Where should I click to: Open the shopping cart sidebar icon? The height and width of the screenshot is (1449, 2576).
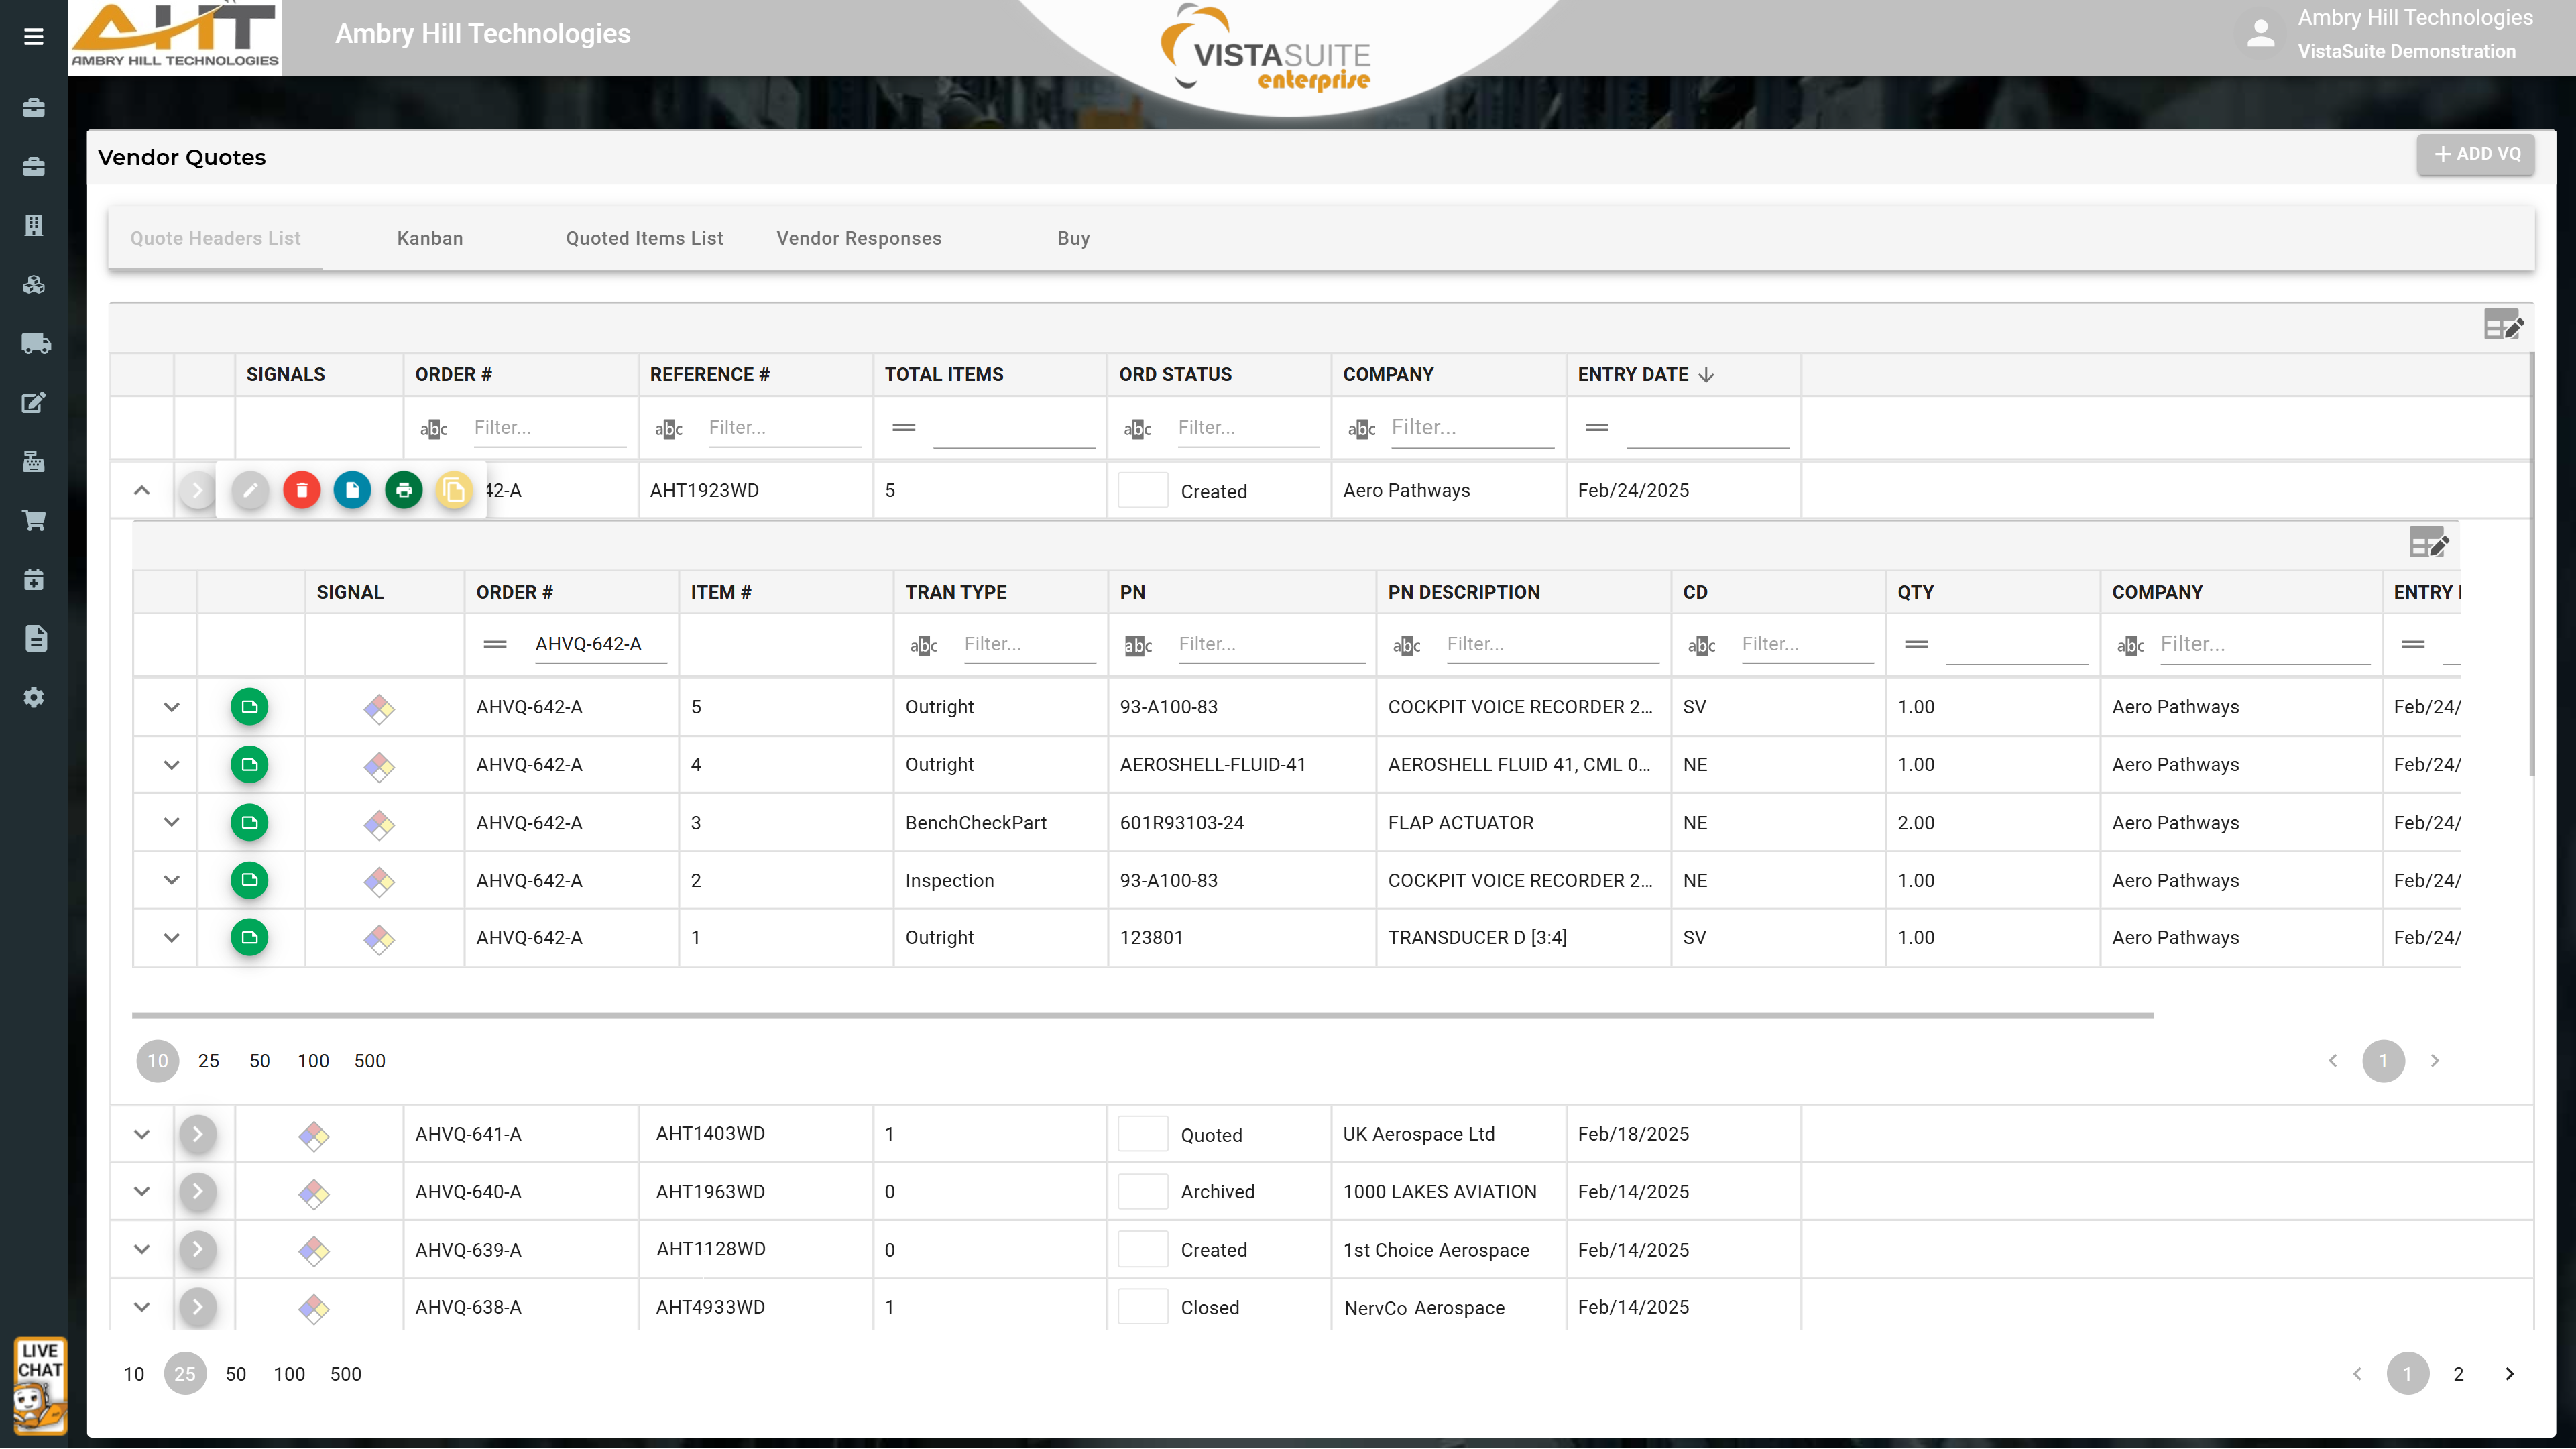click(x=34, y=521)
